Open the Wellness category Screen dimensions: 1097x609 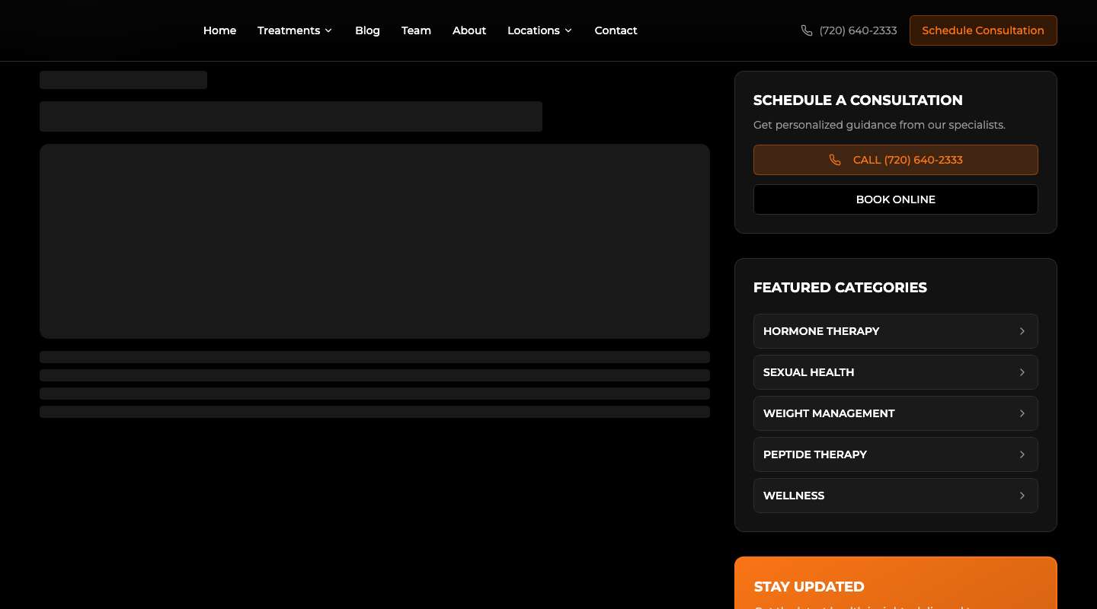coord(895,496)
